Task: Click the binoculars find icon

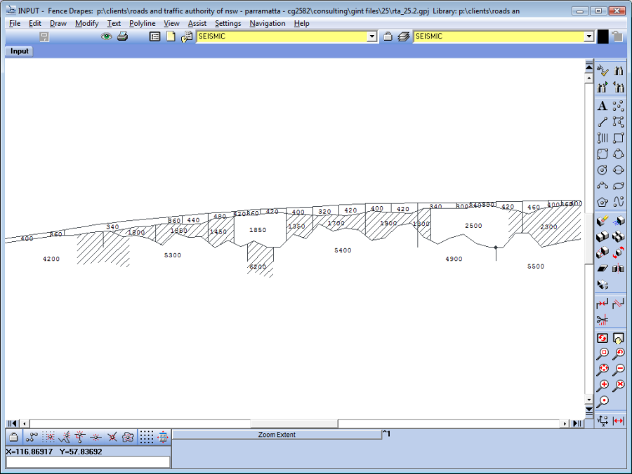Action: 619,71
